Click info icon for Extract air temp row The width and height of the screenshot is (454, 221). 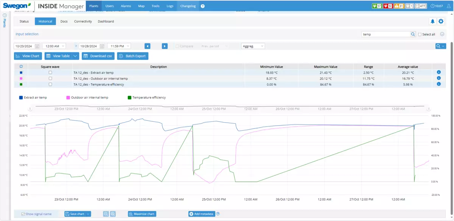(438, 72)
